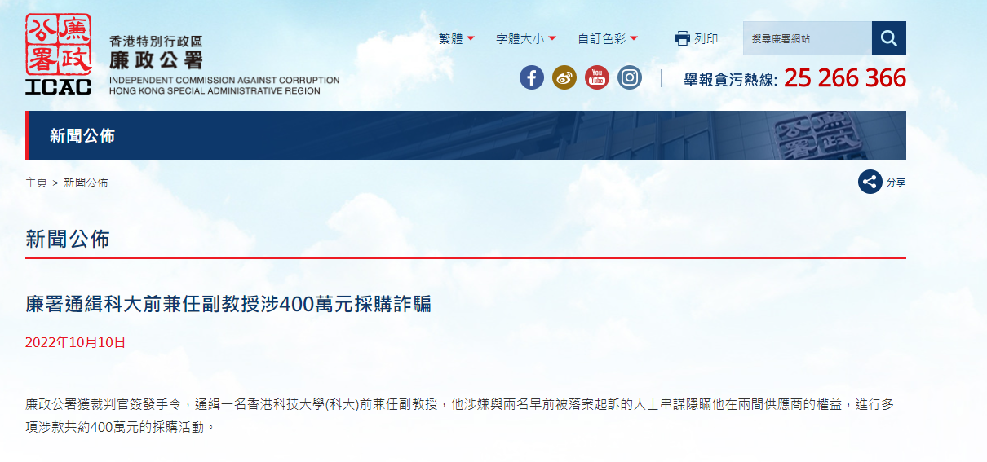
Task: Expand the 字體大小 font size menu
Action: pyautogui.click(x=525, y=38)
